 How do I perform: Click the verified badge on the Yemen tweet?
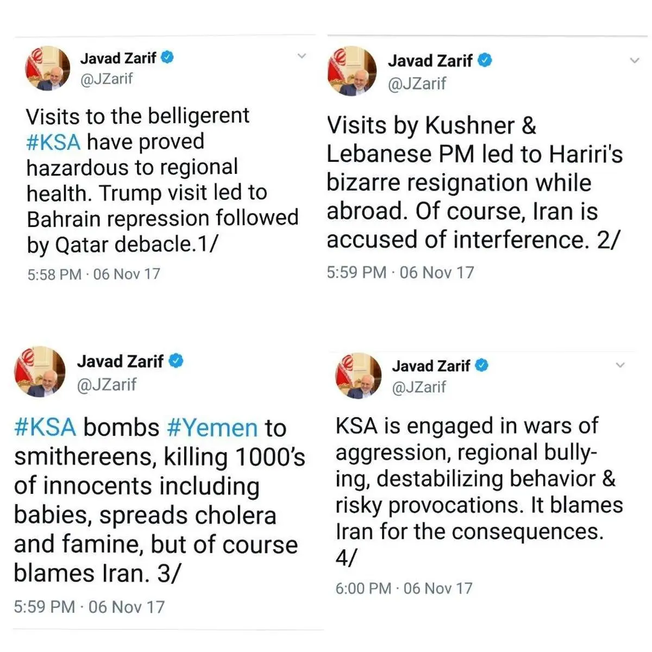tap(176, 361)
